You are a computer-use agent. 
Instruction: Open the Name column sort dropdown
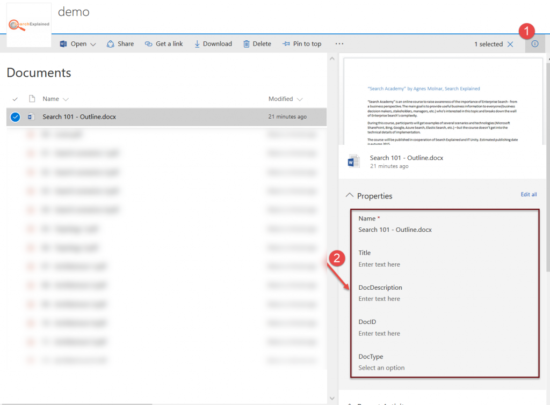[66, 99]
